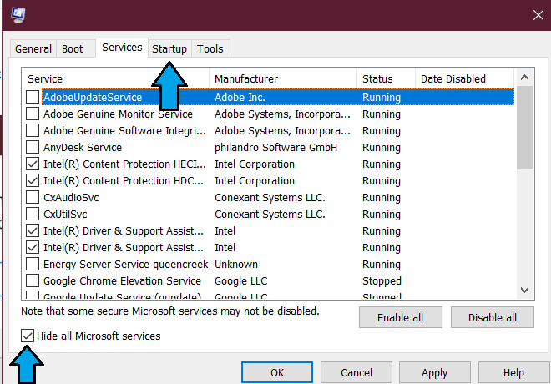This screenshot has width=551, height=384.
Task: Check Adobe Genuine Software Integrity service box
Action: [x=33, y=130]
